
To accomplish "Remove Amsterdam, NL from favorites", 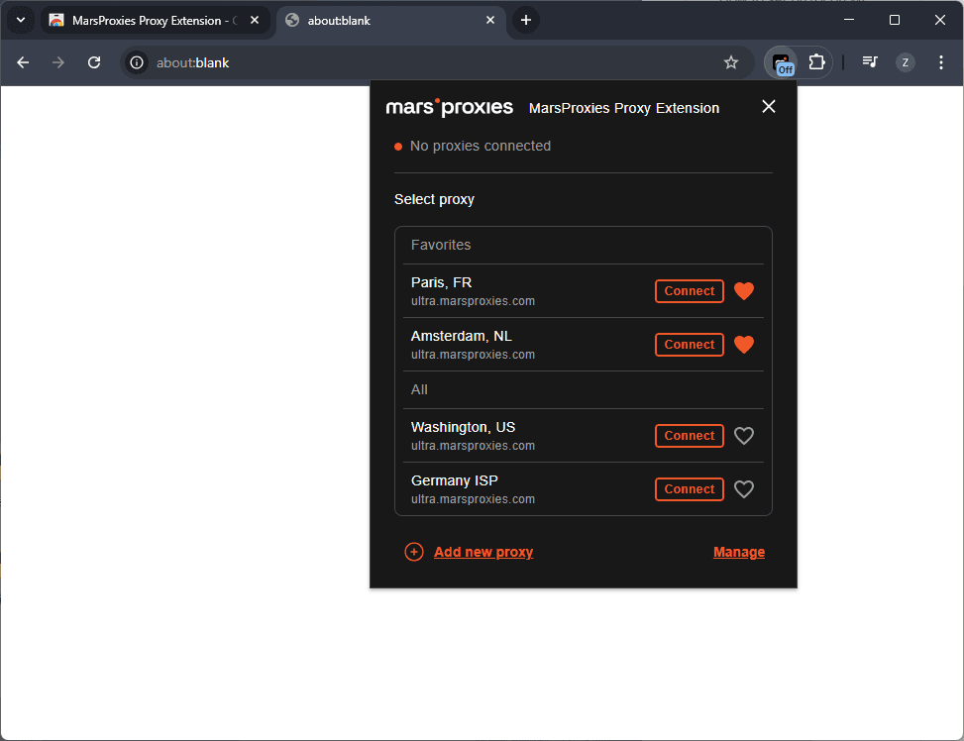I will pos(744,345).
